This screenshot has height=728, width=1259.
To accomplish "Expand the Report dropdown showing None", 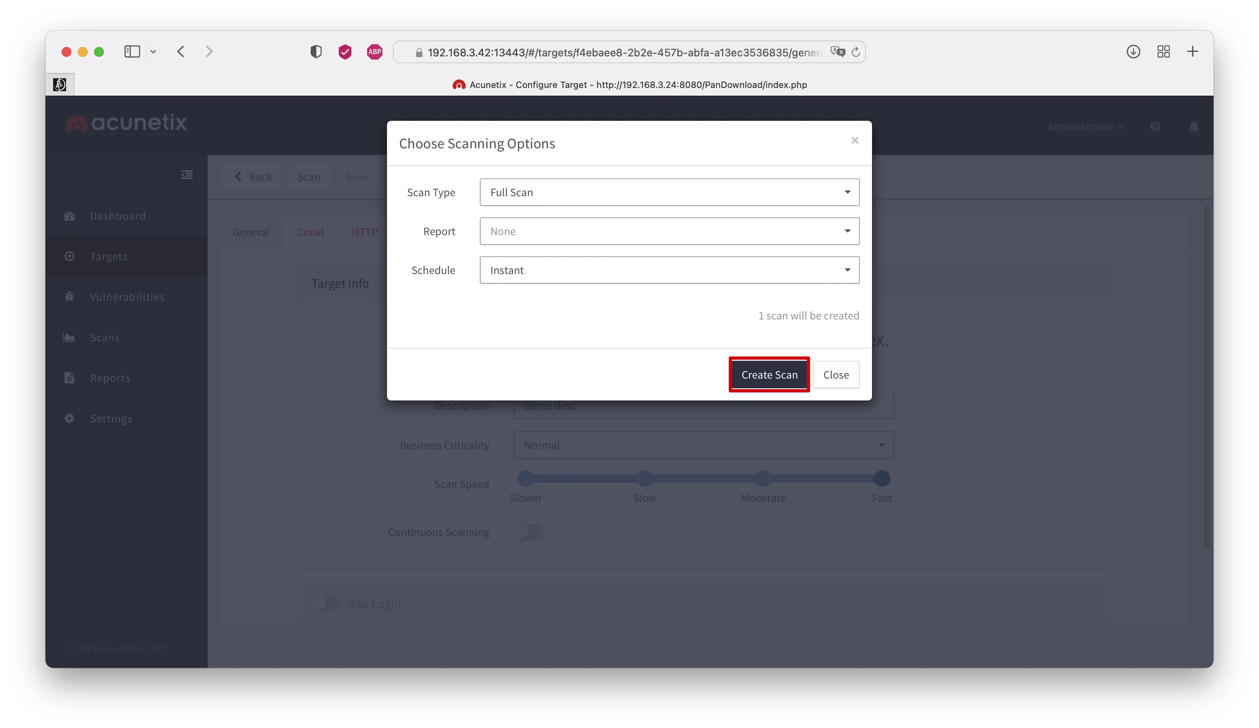I will pos(670,231).
